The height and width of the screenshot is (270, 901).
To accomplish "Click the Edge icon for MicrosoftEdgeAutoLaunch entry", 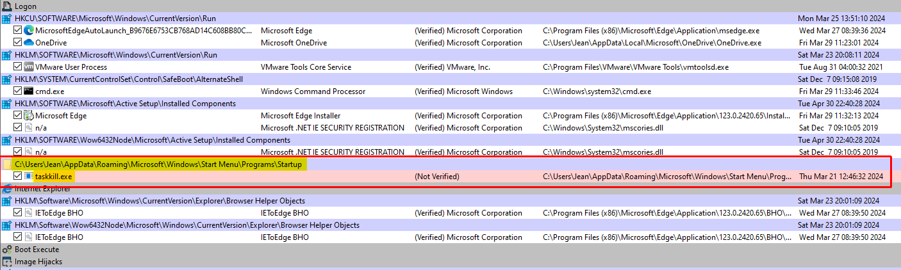I will [x=29, y=30].
